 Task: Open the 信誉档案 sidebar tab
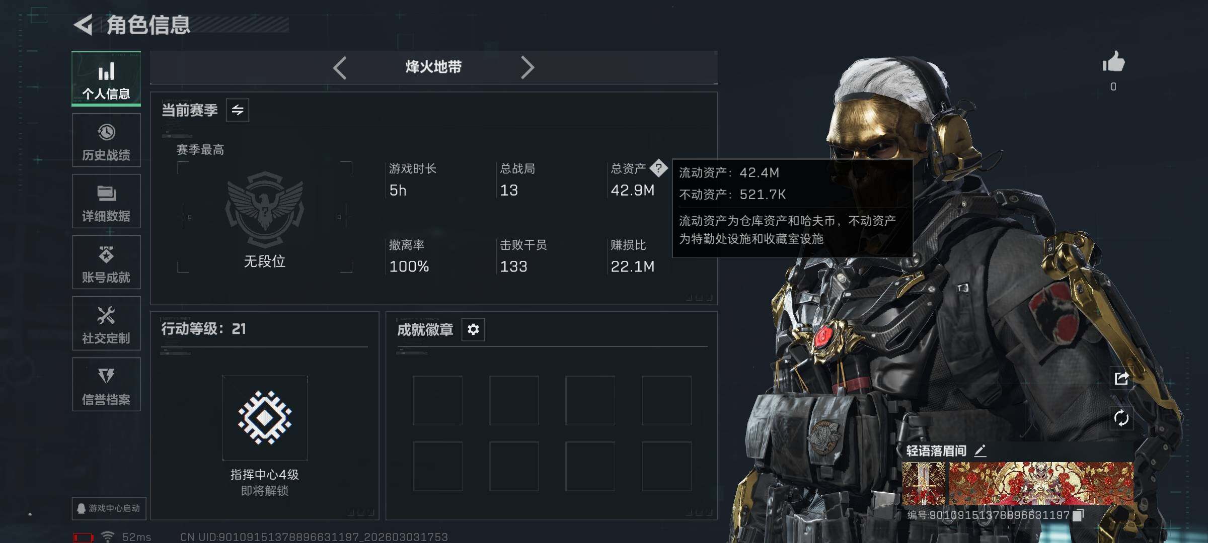106,385
